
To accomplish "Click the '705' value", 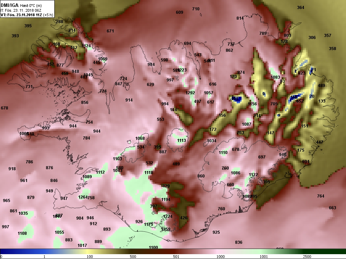I will click(x=274, y=104).
